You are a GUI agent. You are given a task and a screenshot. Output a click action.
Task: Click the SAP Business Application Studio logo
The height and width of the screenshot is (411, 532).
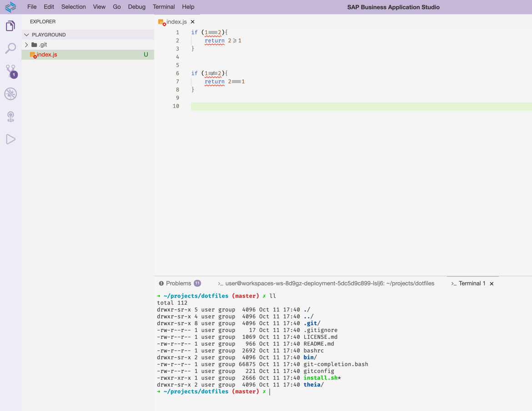(x=10, y=7)
